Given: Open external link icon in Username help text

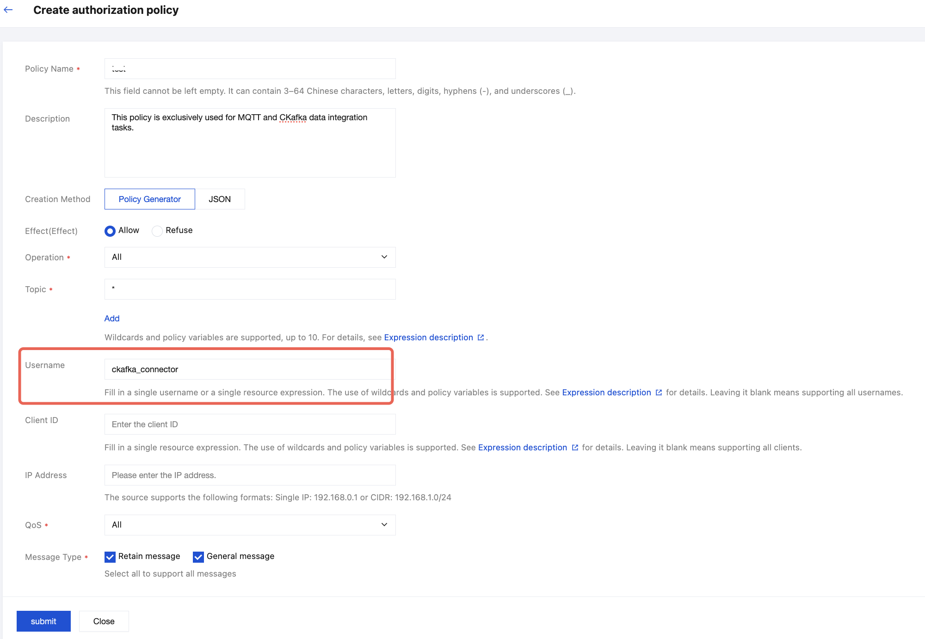Looking at the screenshot, I should [659, 393].
